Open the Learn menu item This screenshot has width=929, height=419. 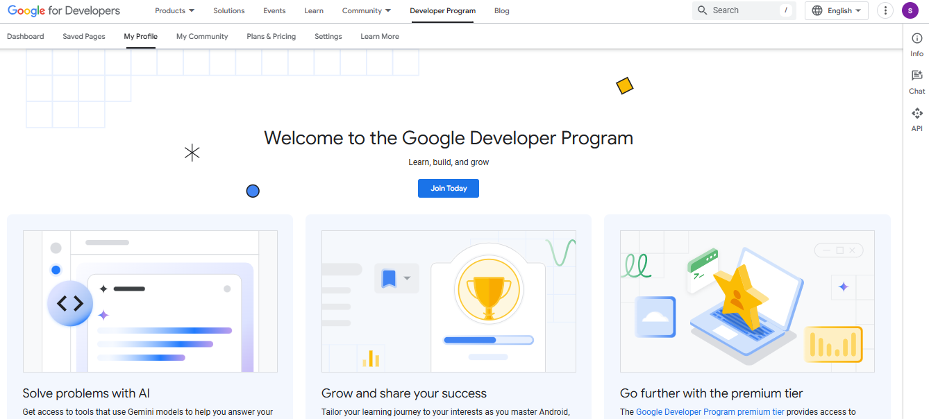click(314, 10)
